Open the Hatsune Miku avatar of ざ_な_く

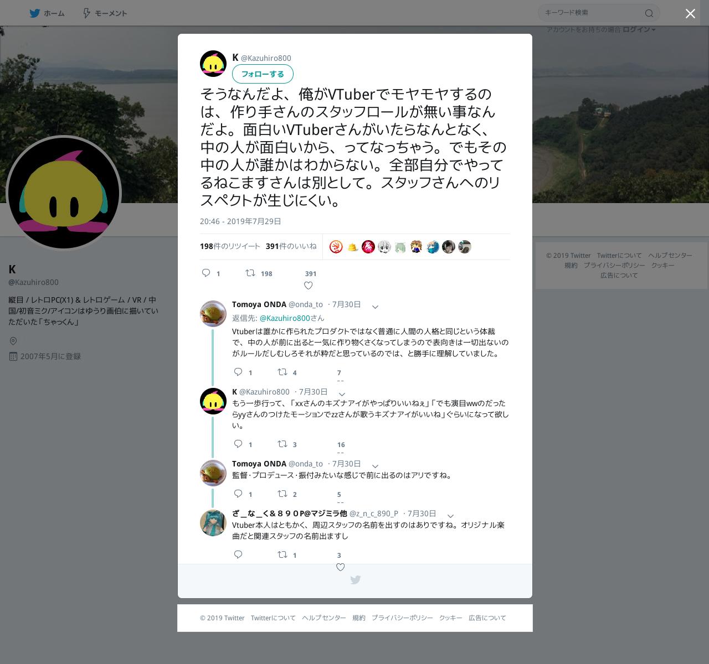tap(213, 523)
